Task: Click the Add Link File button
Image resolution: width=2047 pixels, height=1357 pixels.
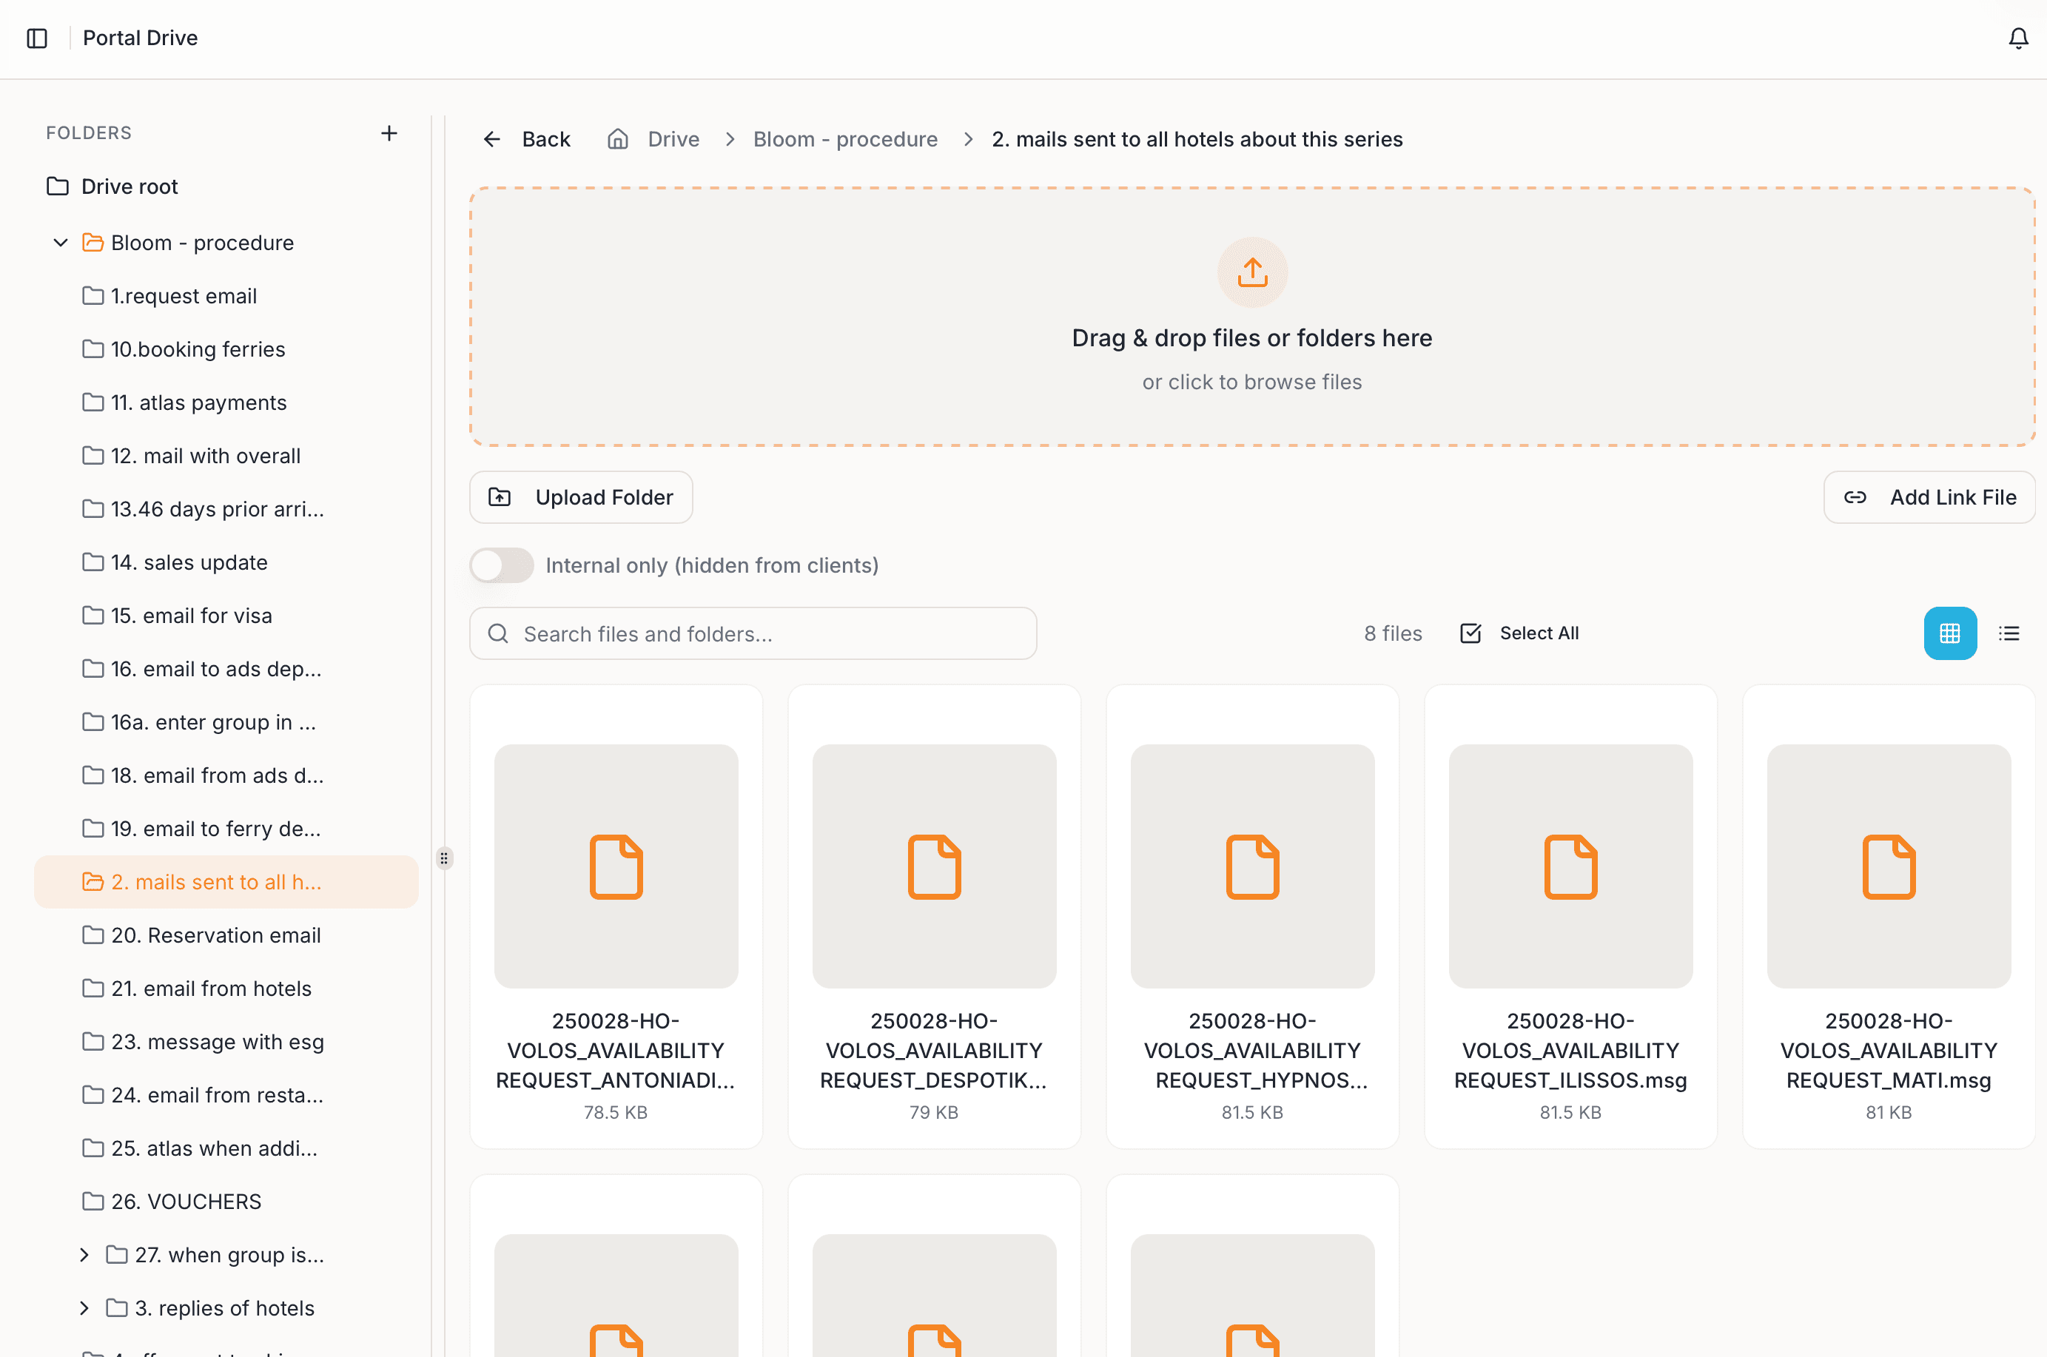Action: [x=1929, y=496]
